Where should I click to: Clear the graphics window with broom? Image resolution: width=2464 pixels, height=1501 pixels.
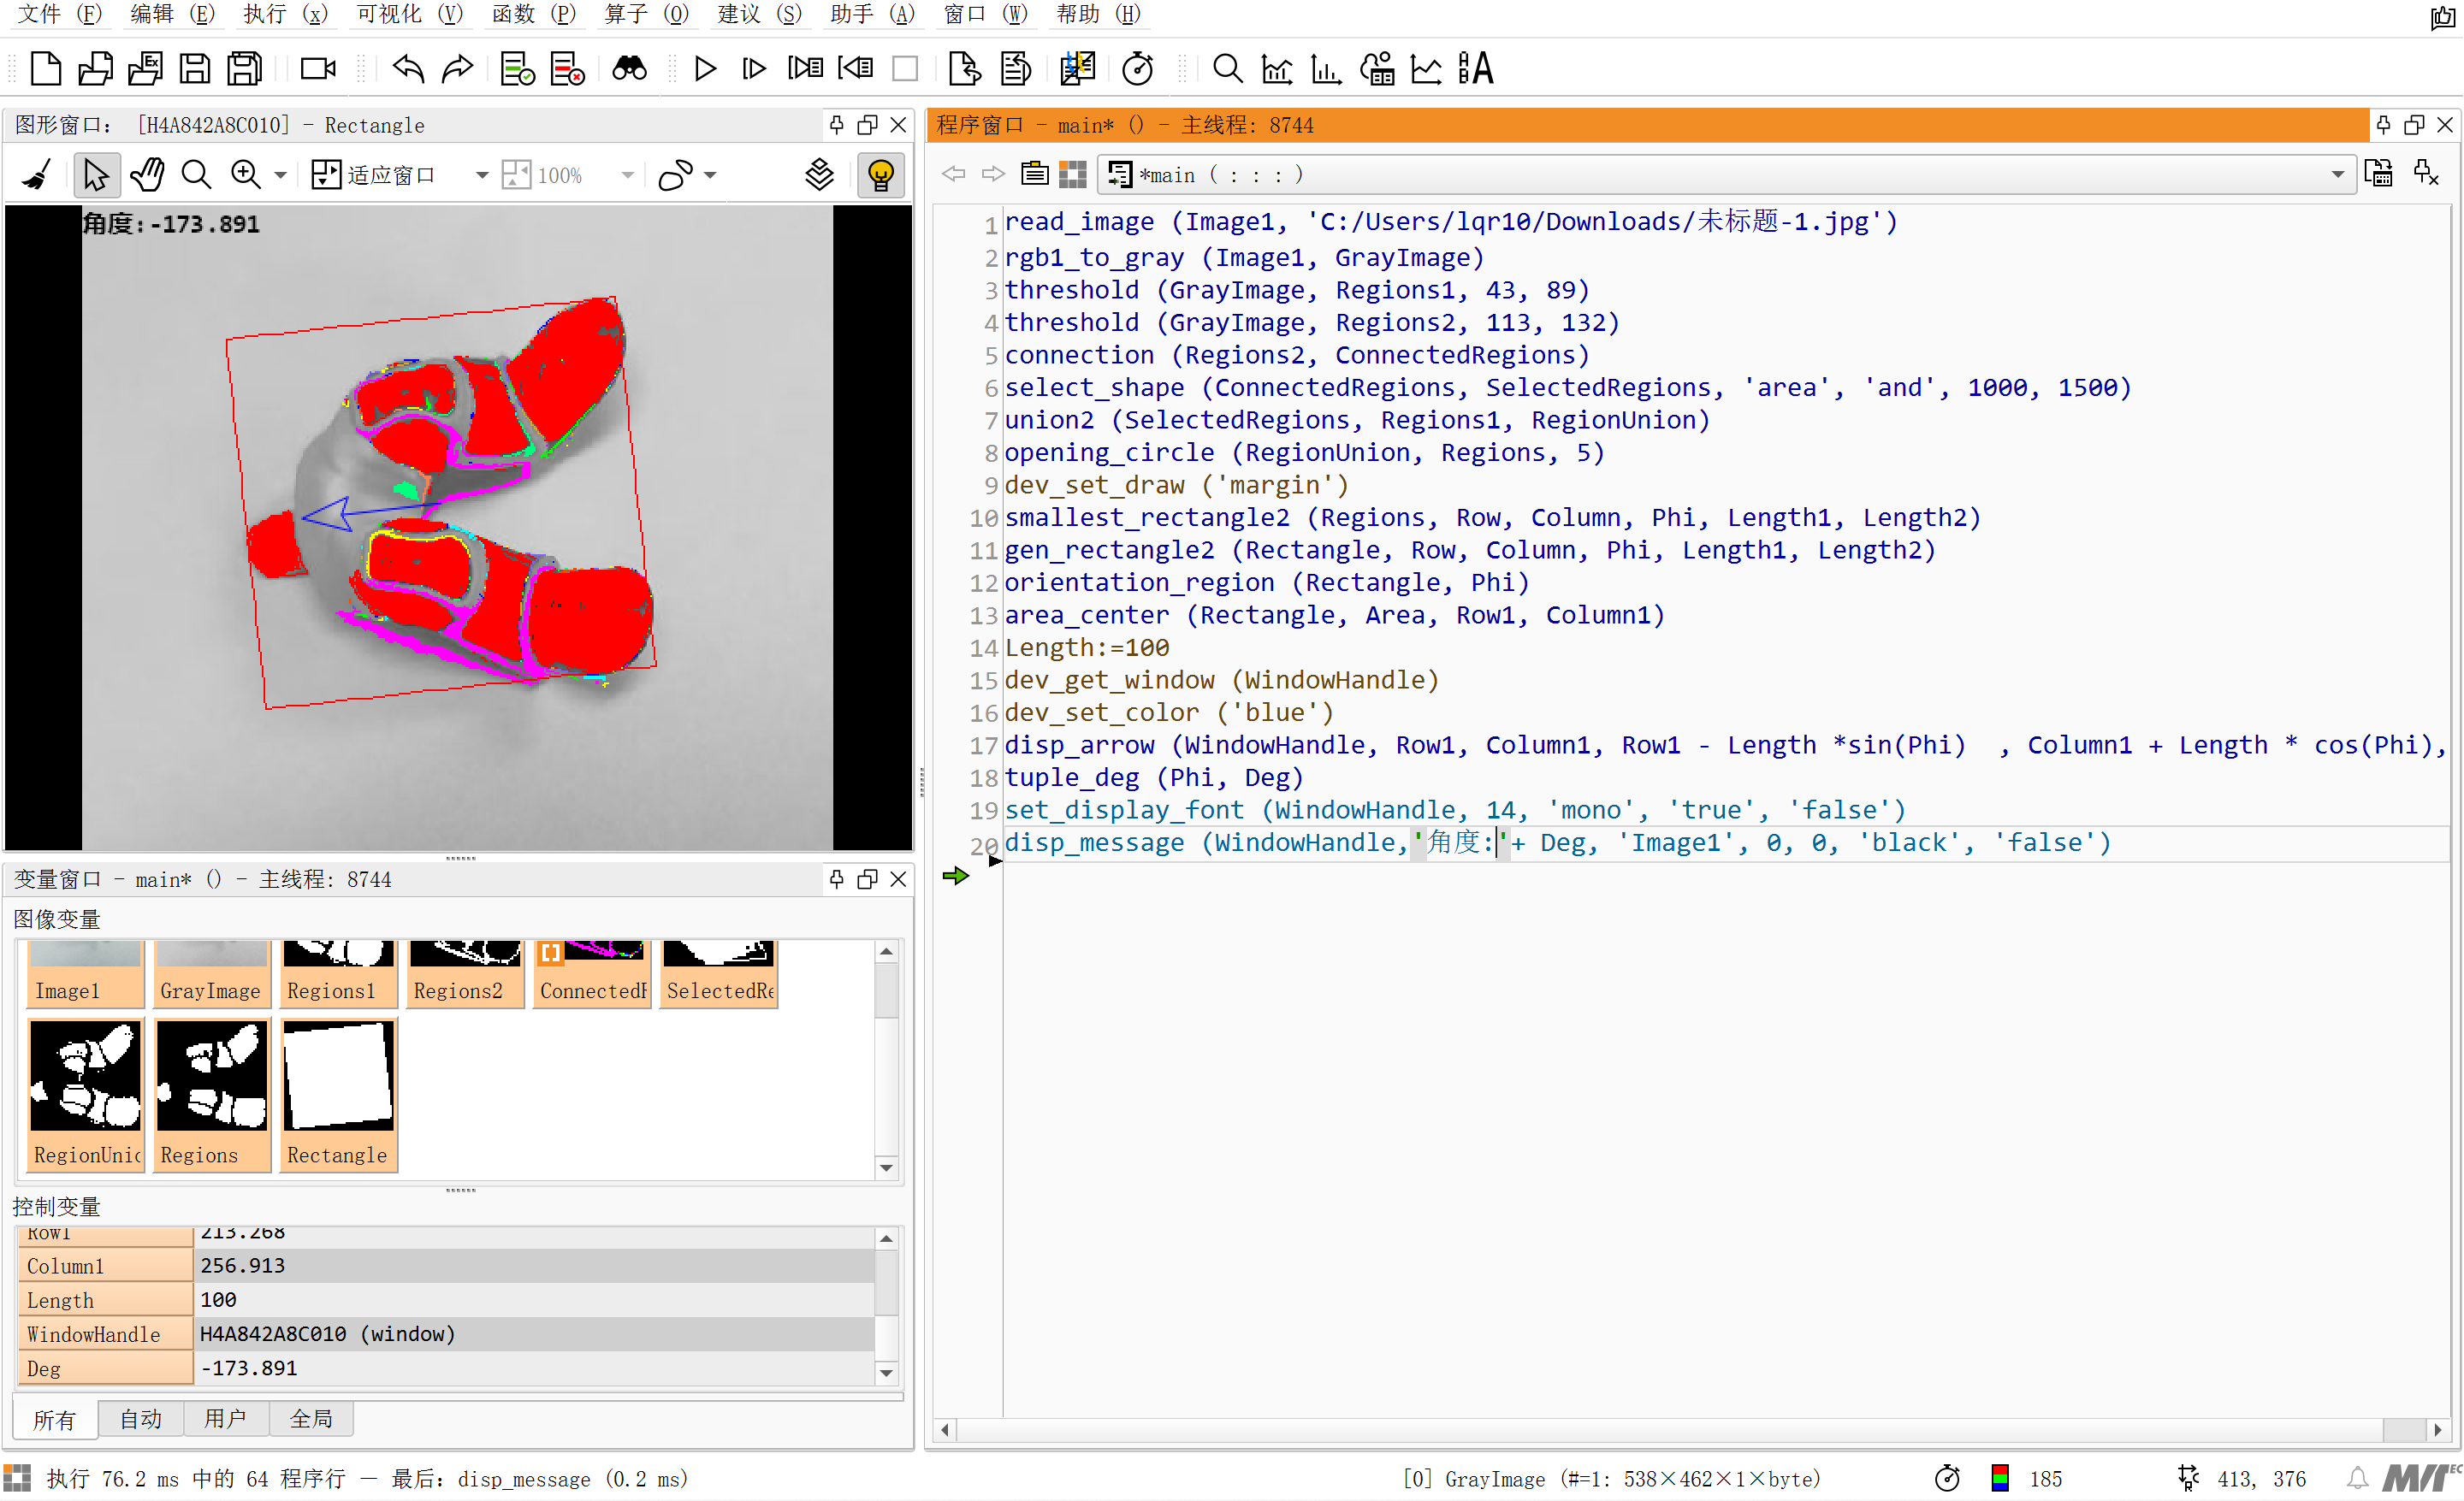pos(38,174)
